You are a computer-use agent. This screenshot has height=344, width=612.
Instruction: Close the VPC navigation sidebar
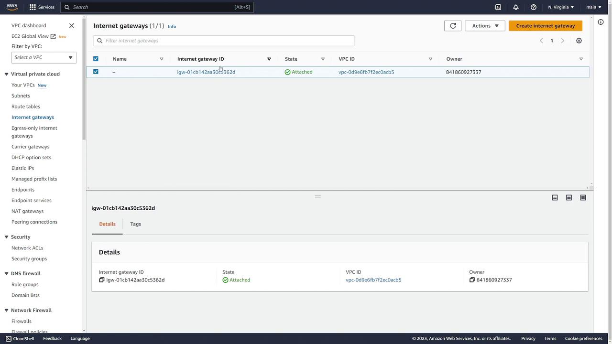click(72, 25)
